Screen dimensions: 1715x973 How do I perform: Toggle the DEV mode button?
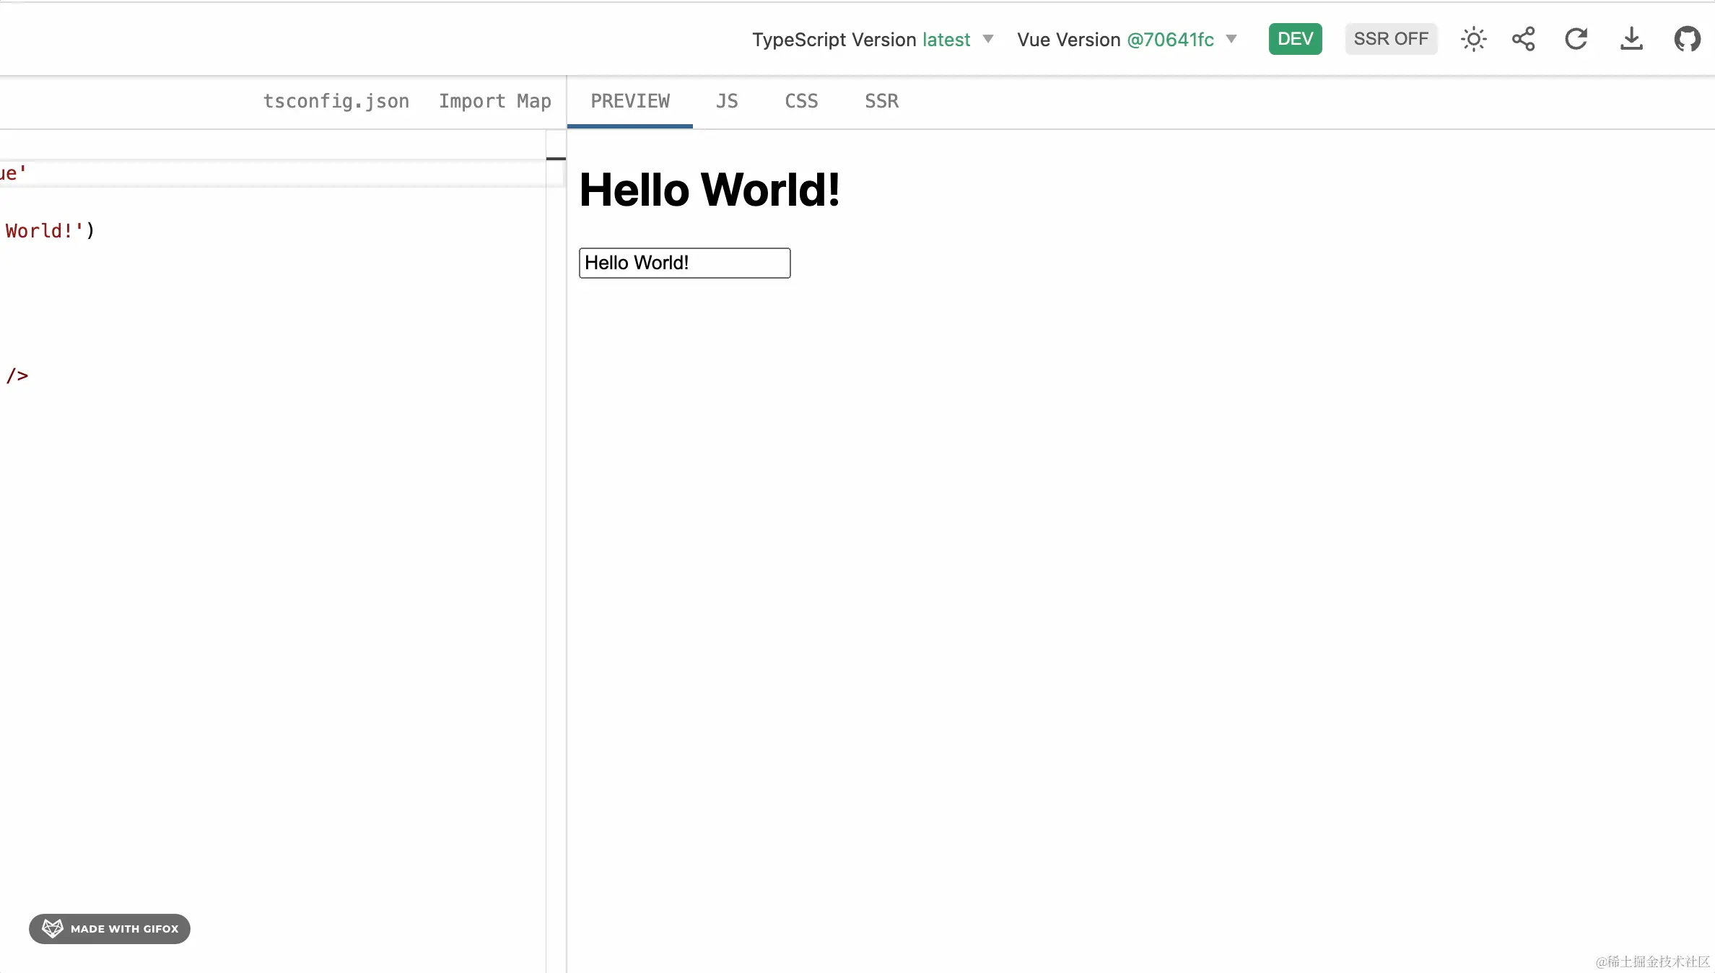[x=1295, y=39]
